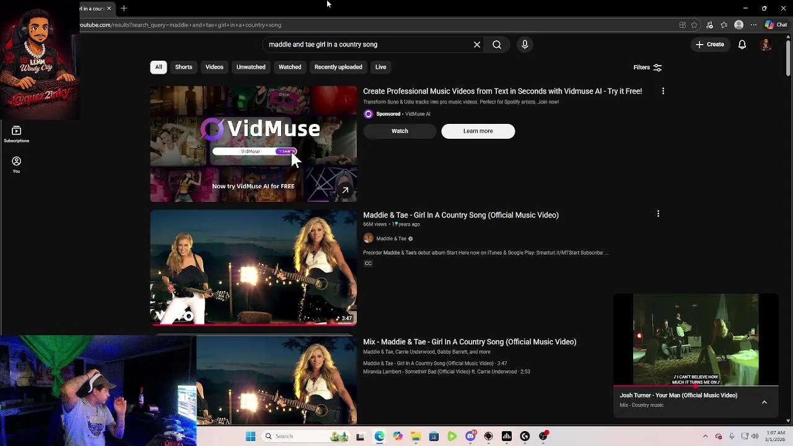
Task: Open the taskbar volume speaker icon
Action: pos(755,436)
